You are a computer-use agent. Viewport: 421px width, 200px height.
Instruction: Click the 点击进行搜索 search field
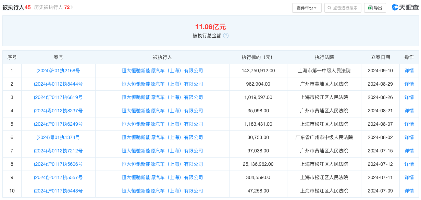(x=343, y=8)
